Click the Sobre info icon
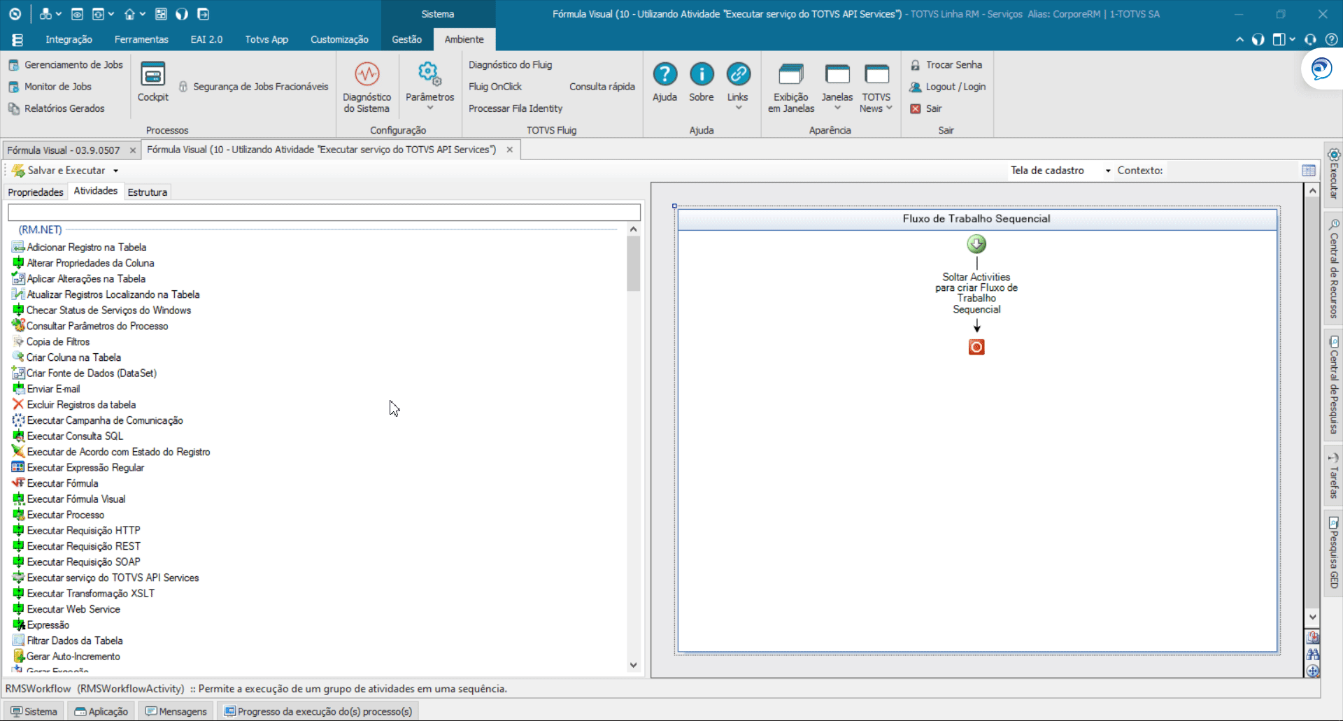 [x=701, y=74]
